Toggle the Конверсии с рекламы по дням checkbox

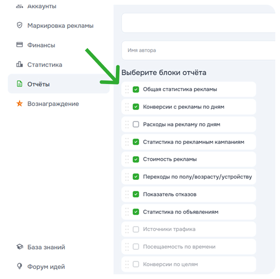(x=136, y=107)
